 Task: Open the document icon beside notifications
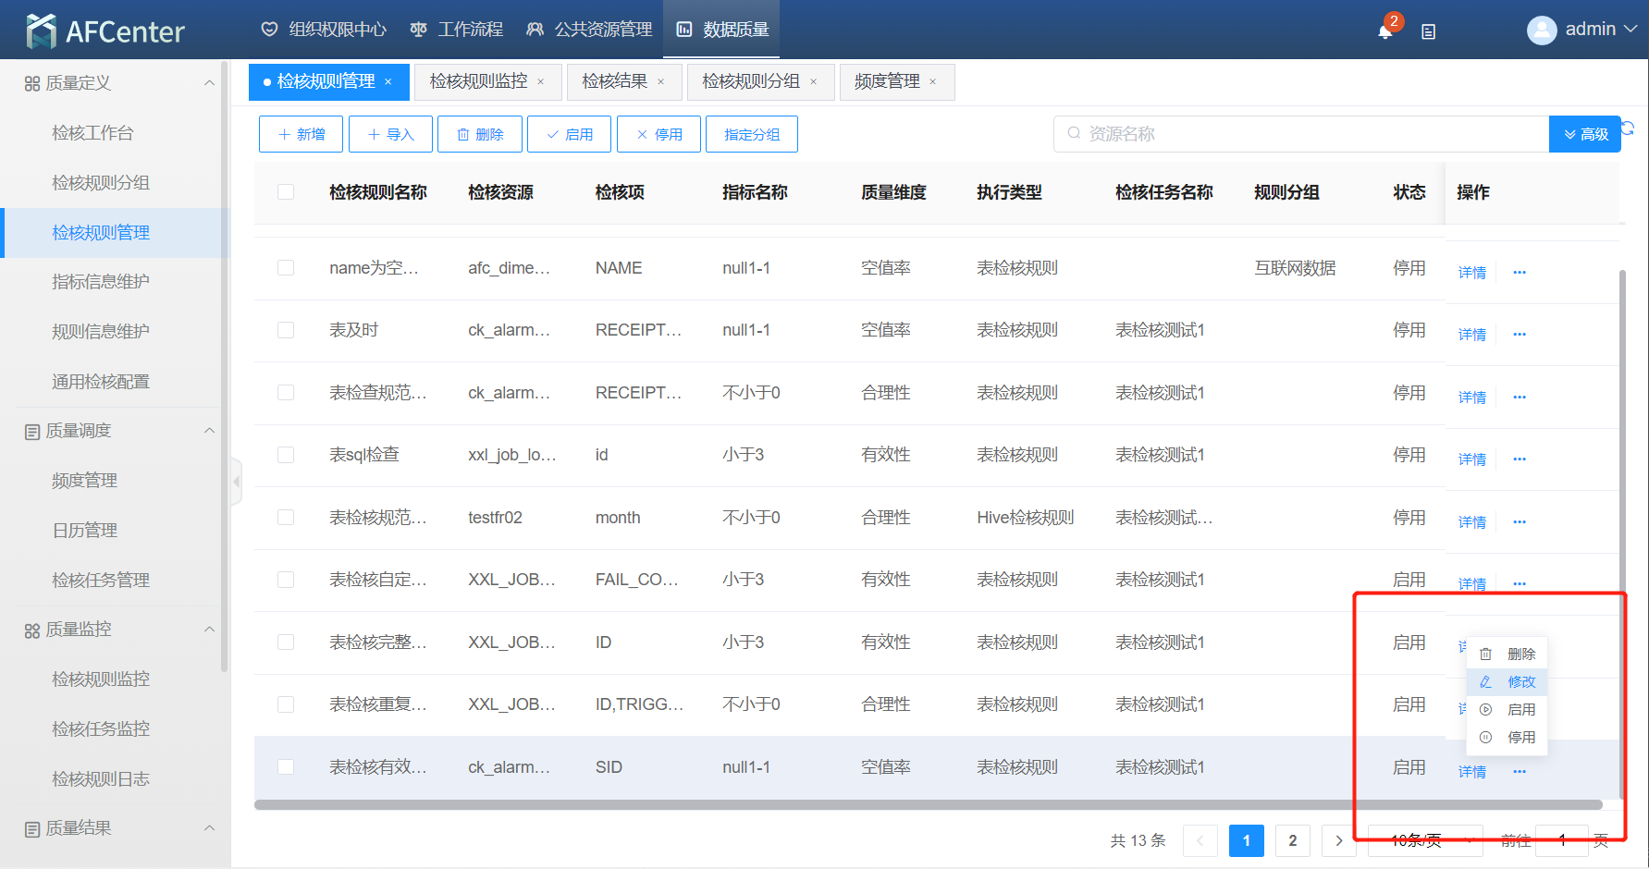[x=1428, y=31]
